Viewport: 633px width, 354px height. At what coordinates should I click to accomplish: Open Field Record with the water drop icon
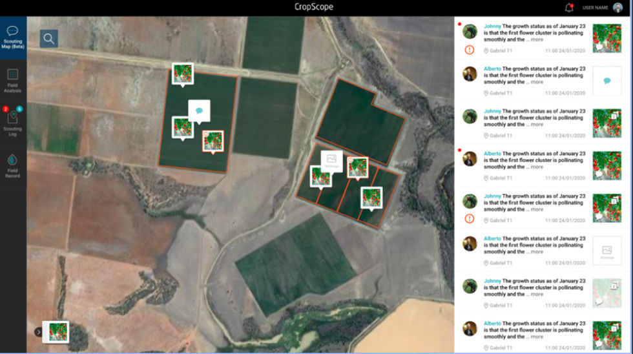[13, 166]
